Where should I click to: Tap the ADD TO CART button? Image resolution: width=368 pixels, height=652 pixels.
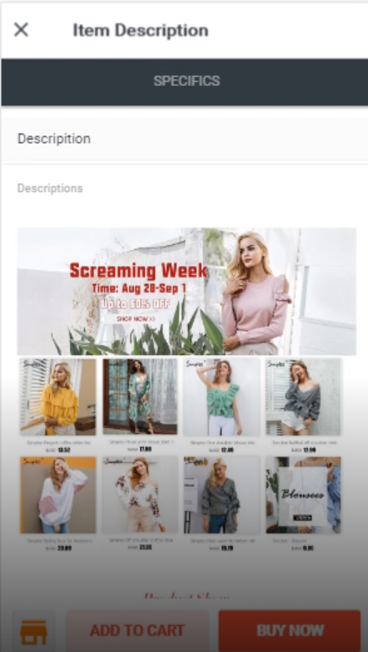[138, 630]
